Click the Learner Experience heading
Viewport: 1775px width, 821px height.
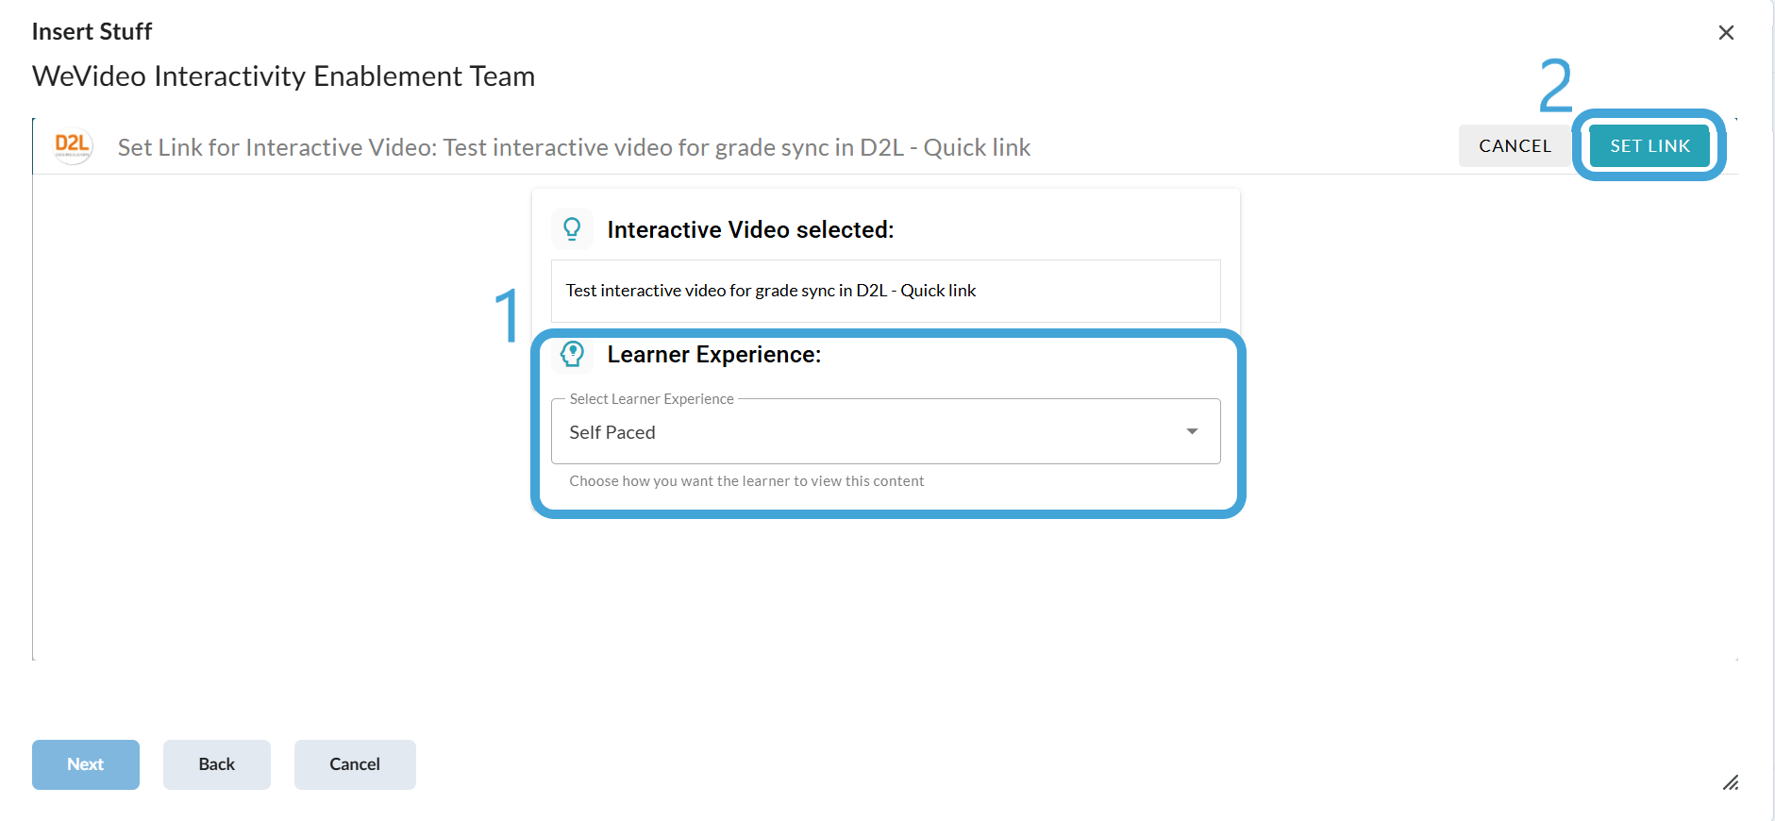tap(714, 355)
